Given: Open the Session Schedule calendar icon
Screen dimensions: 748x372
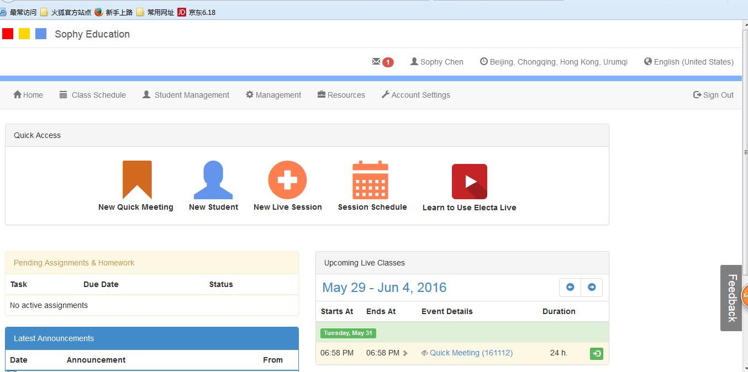Looking at the screenshot, I should pos(370,180).
